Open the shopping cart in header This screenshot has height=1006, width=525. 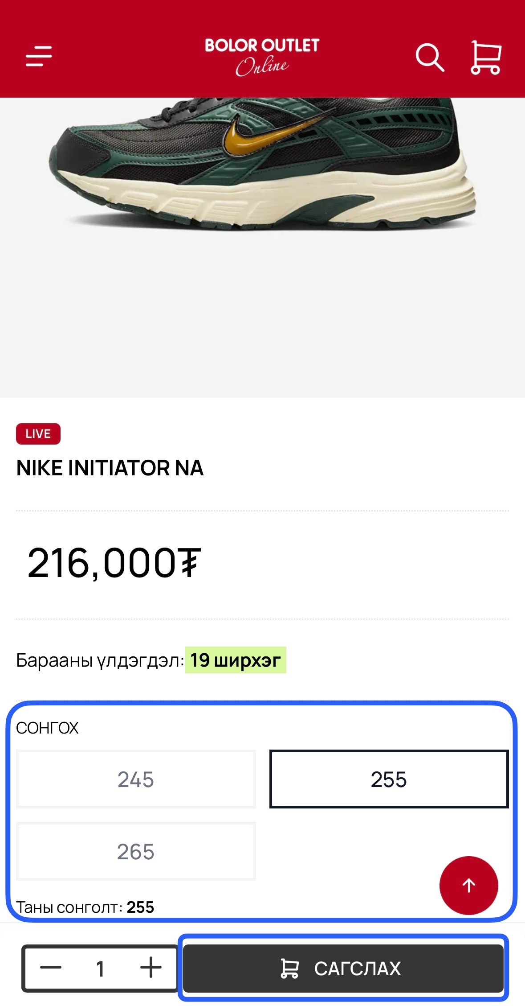(x=485, y=57)
